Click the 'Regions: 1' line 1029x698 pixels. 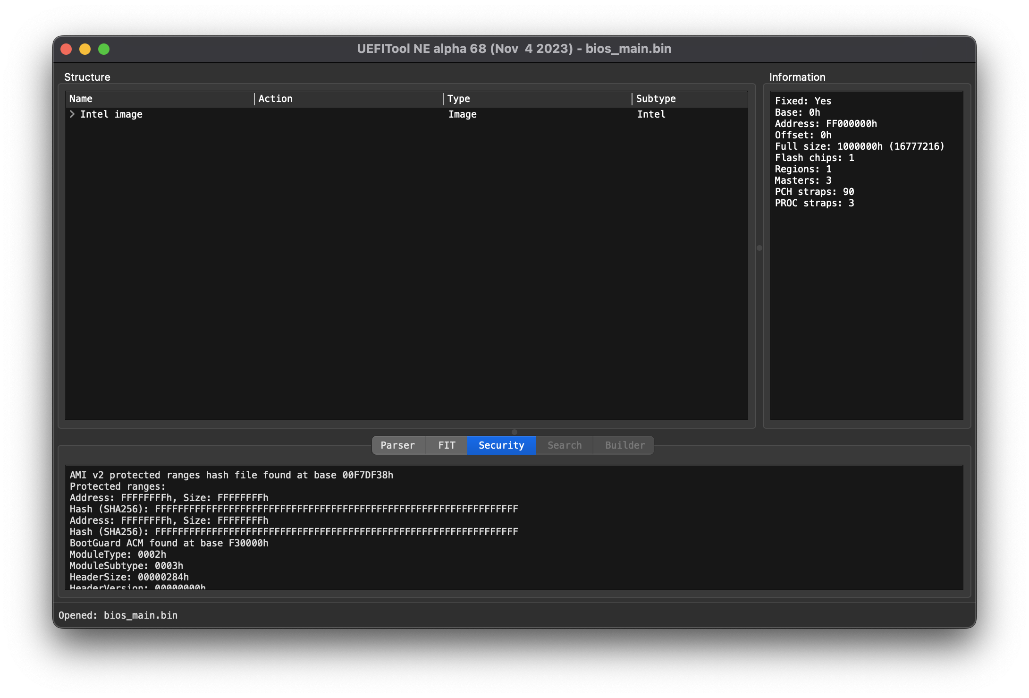(x=803, y=169)
